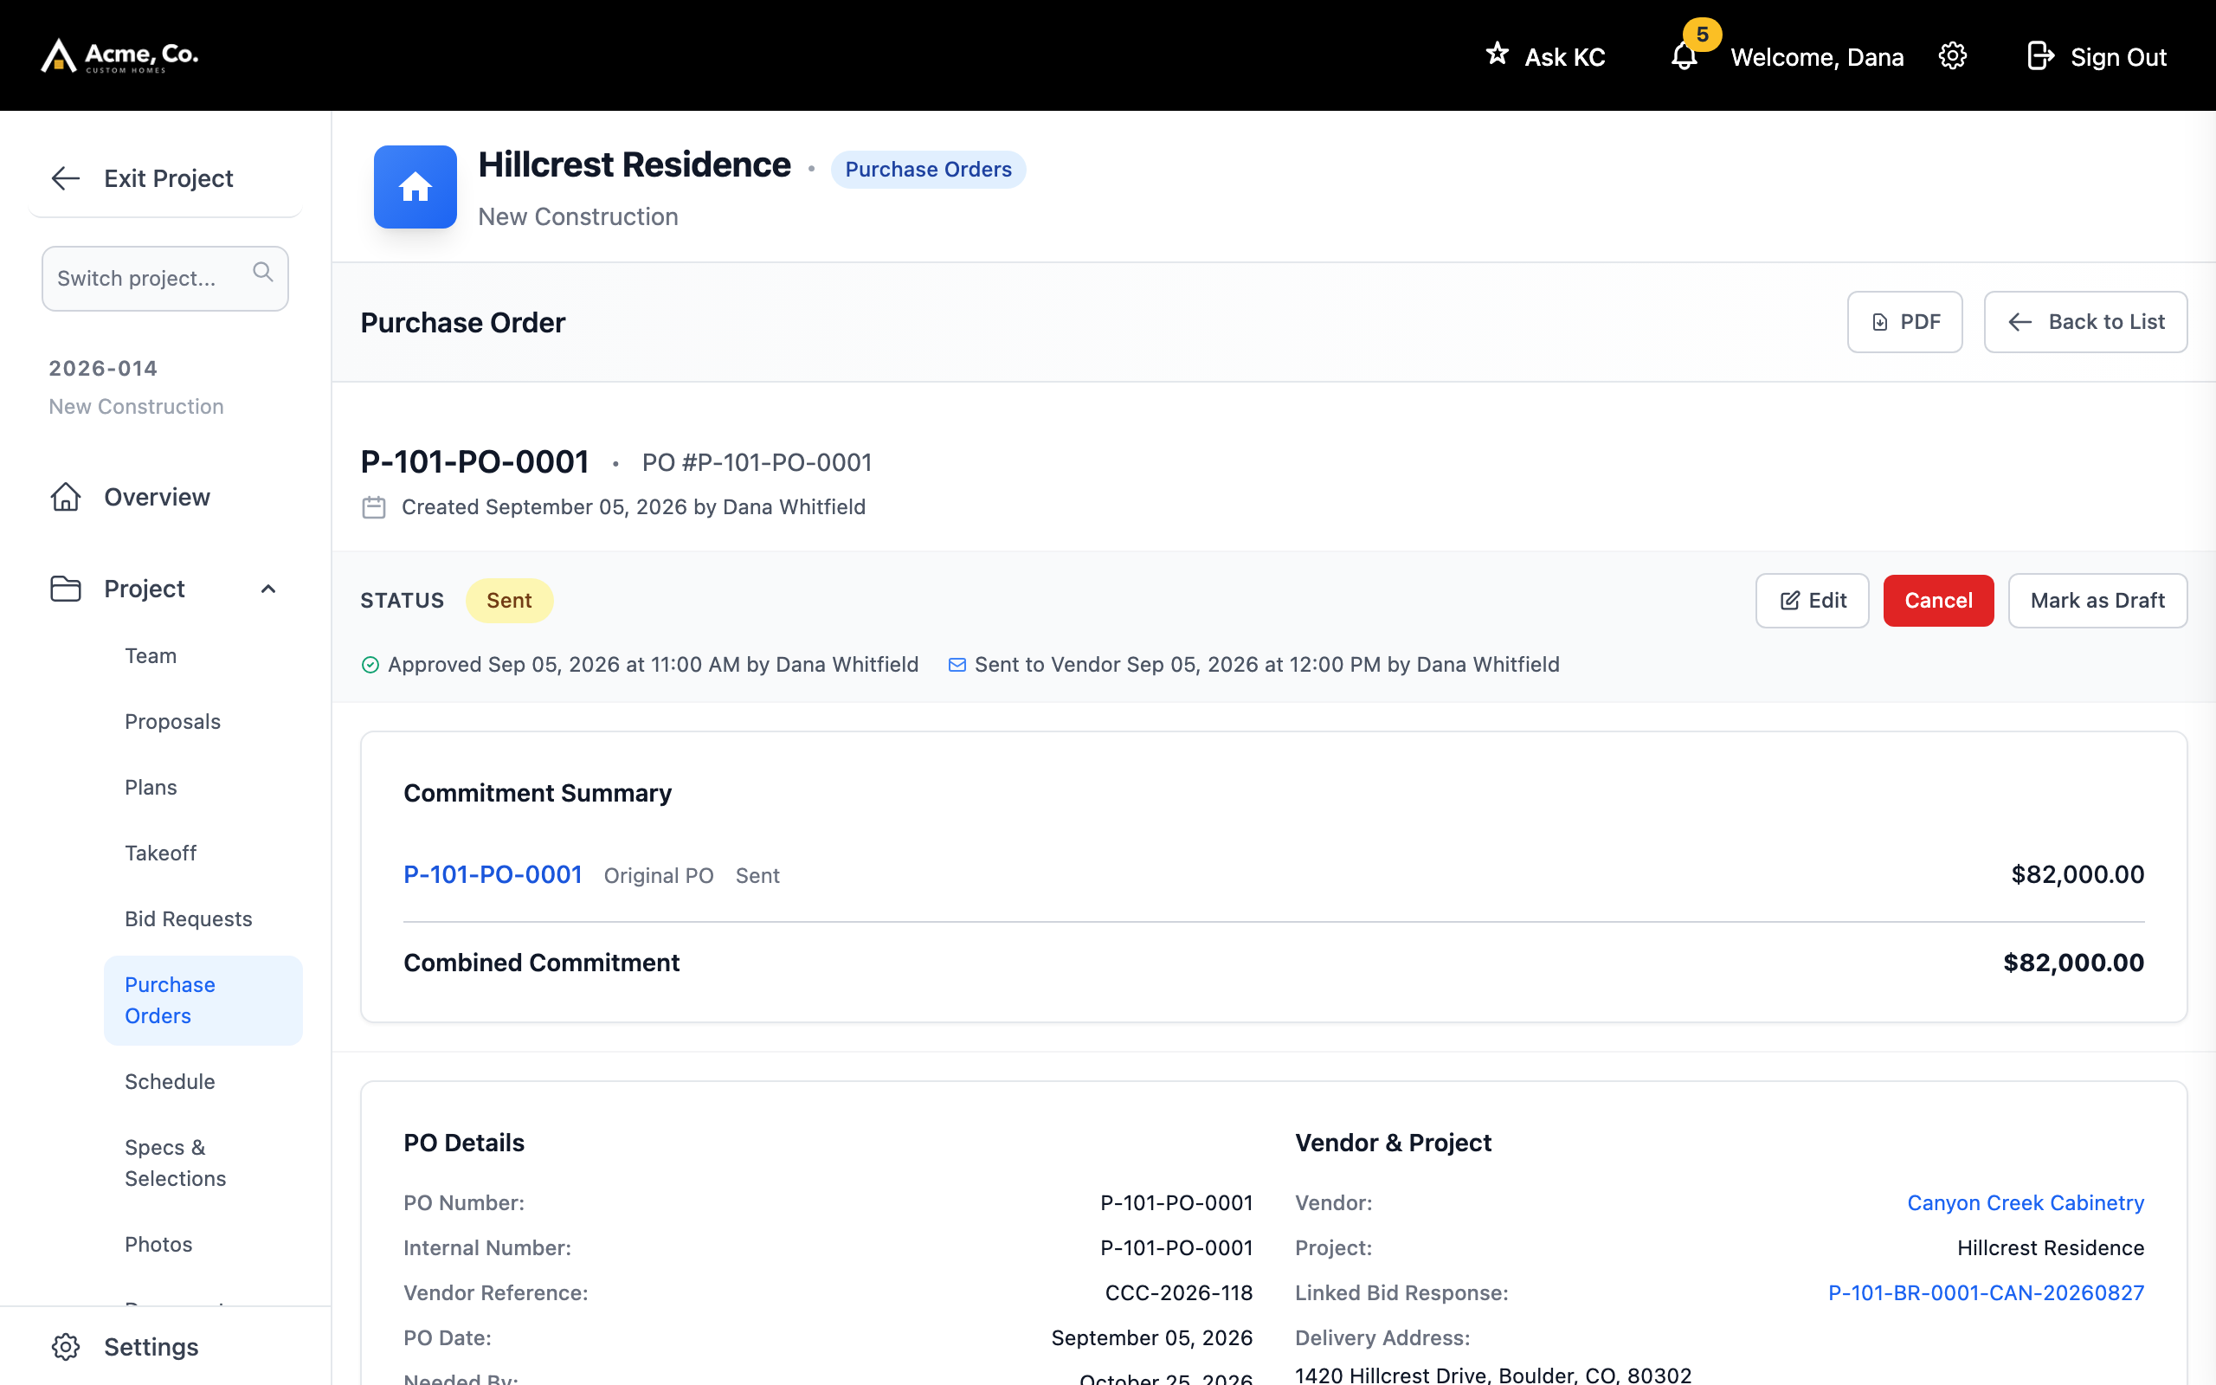Click the blue Hillcrest Residence home icon
Screen dimensions: 2216x1385
click(x=415, y=187)
